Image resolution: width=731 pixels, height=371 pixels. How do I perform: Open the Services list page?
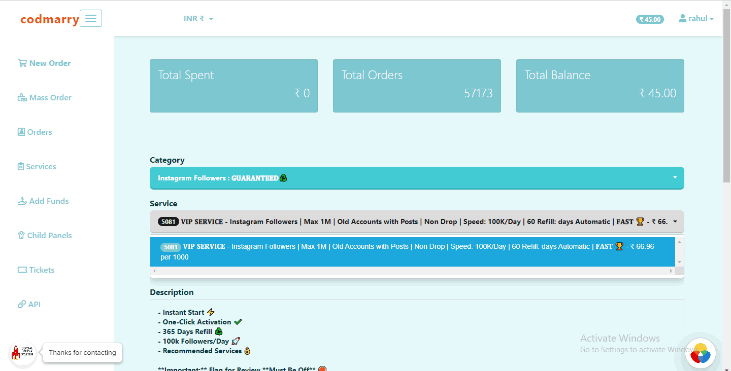(37, 167)
